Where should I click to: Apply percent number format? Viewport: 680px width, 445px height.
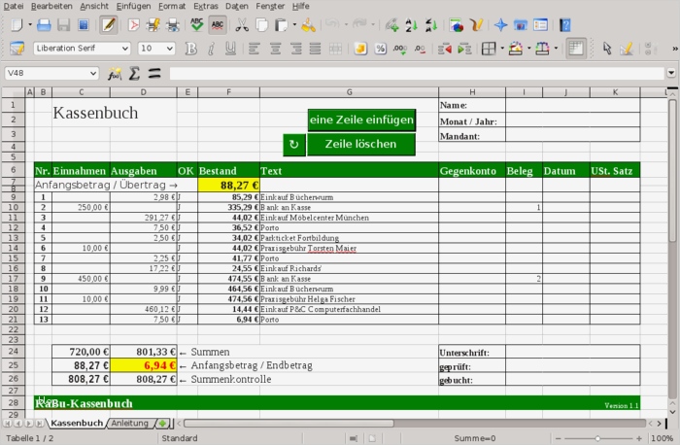[381, 49]
